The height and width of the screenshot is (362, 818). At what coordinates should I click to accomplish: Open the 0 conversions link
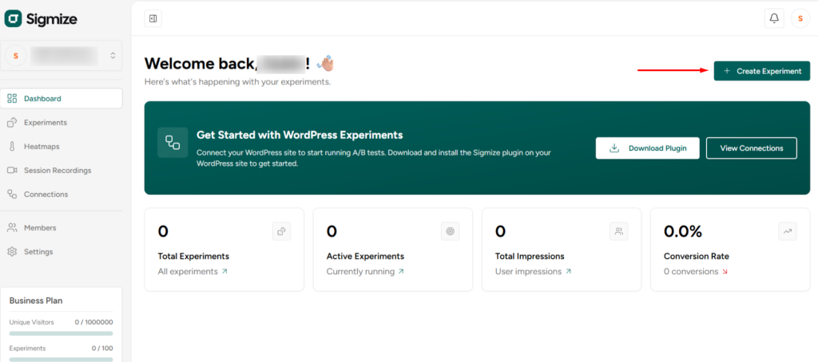[697, 271]
